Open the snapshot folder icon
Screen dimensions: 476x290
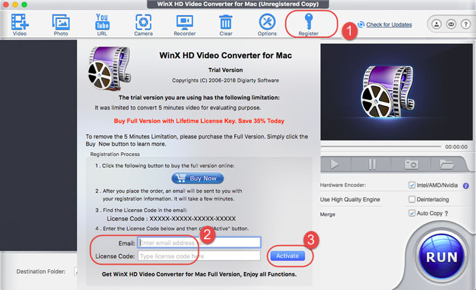[x=446, y=165]
